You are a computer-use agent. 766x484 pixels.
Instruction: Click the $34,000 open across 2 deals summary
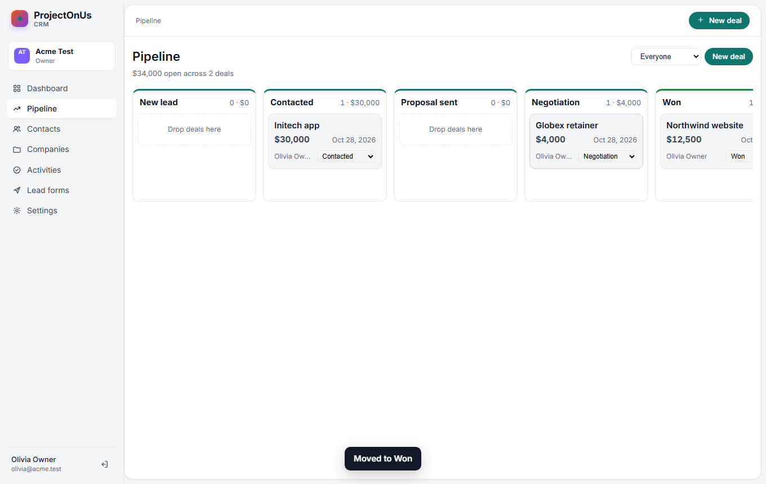click(x=183, y=73)
